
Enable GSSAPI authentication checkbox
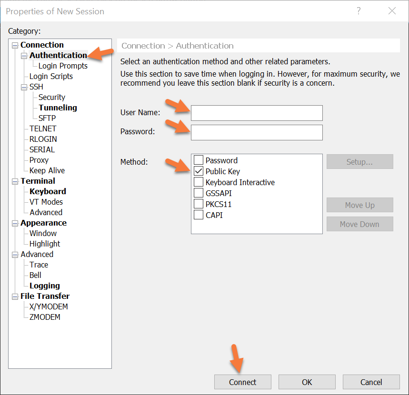pos(199,193)
